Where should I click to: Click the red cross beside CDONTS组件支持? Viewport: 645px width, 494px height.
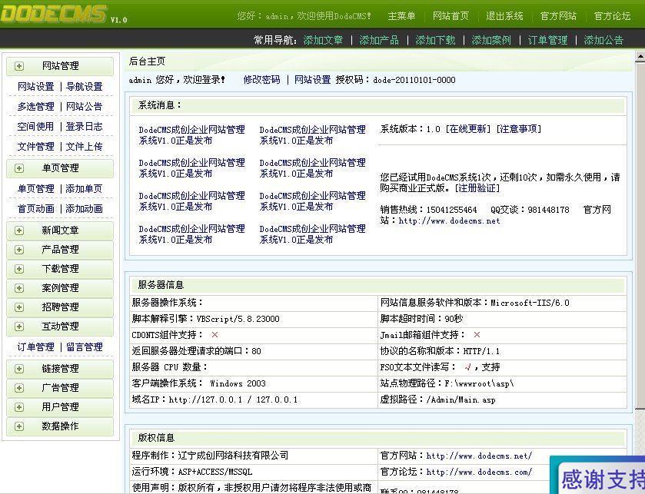(214, 335)
